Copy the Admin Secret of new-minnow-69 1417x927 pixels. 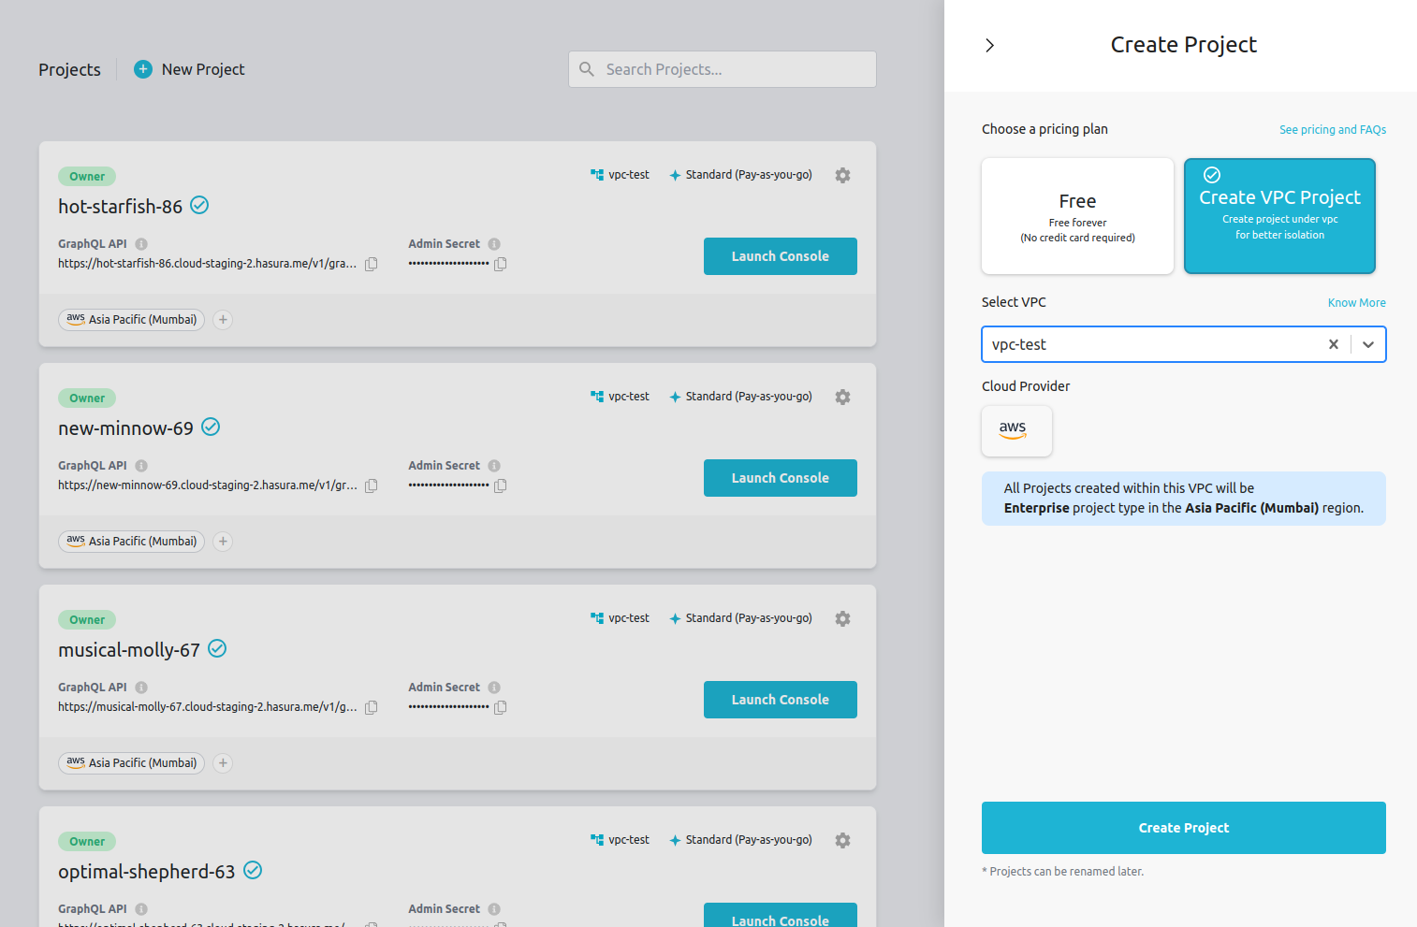[x=500, y=485]
